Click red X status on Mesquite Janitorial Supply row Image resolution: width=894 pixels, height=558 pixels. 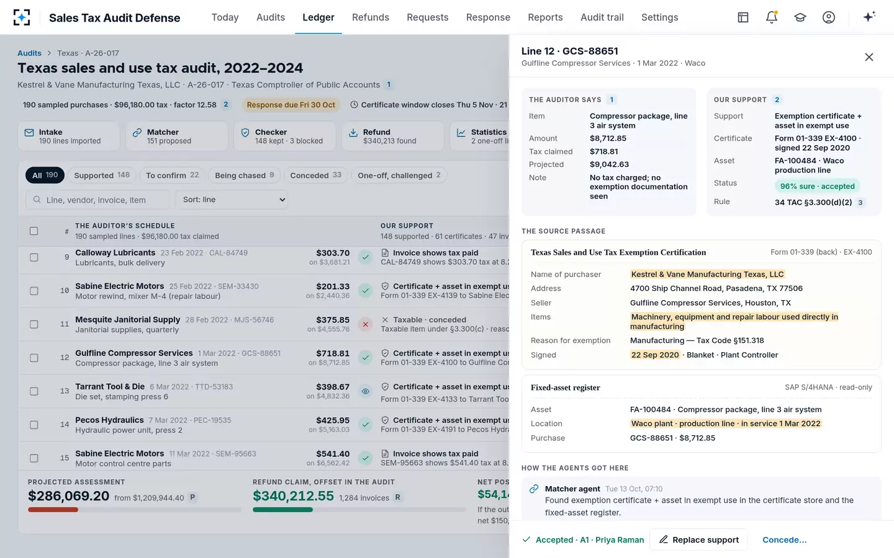pos(366,324)
